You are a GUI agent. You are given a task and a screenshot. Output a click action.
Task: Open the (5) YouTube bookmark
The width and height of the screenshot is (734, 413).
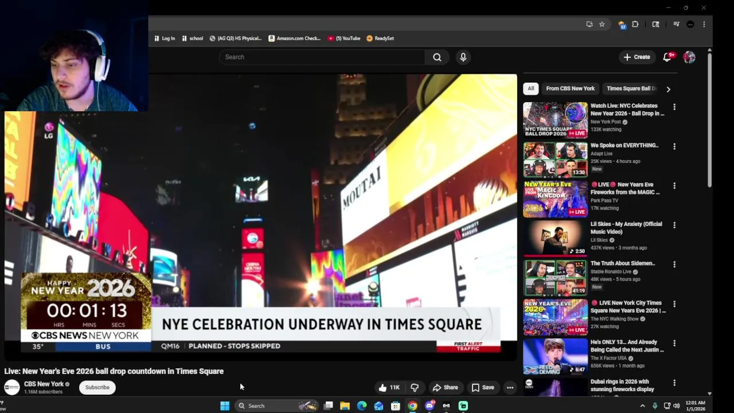pos(344,38)
